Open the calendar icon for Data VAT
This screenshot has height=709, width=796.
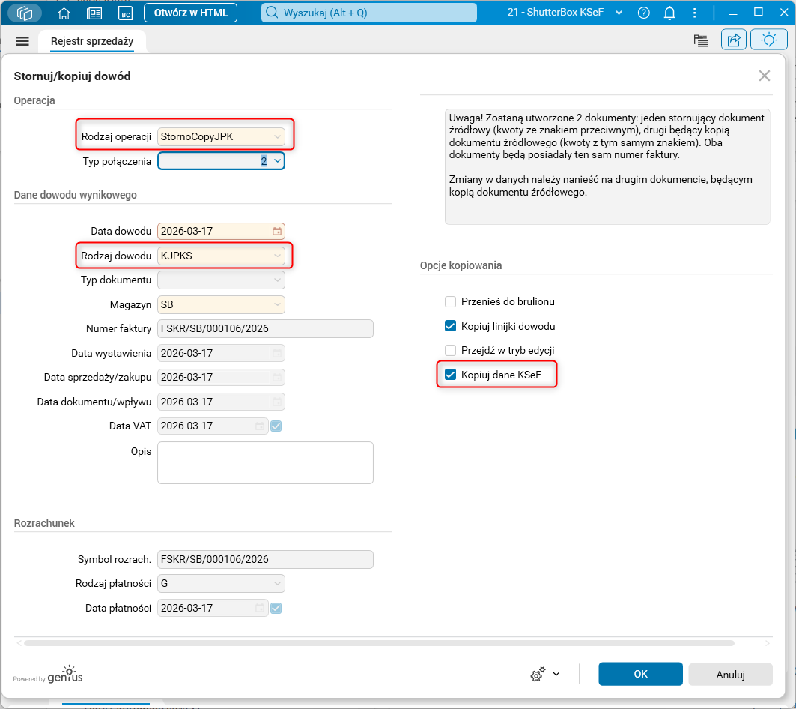tap(260, 426)
